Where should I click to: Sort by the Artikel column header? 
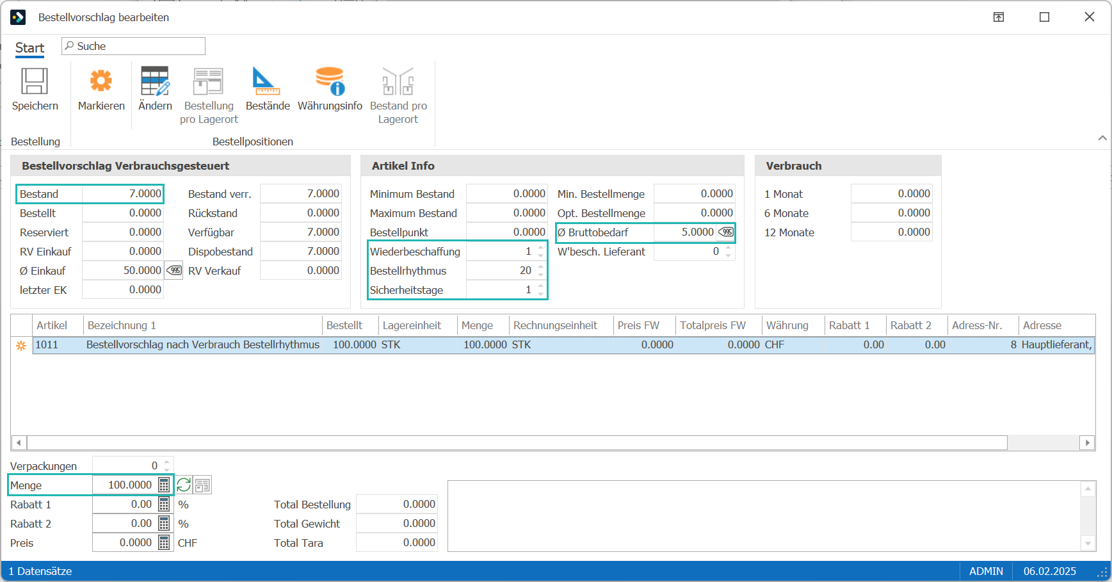tap(58, 325)
